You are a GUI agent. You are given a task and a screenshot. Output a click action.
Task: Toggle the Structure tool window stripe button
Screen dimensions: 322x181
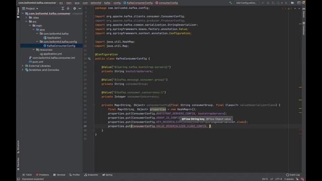tap(18, 147)
